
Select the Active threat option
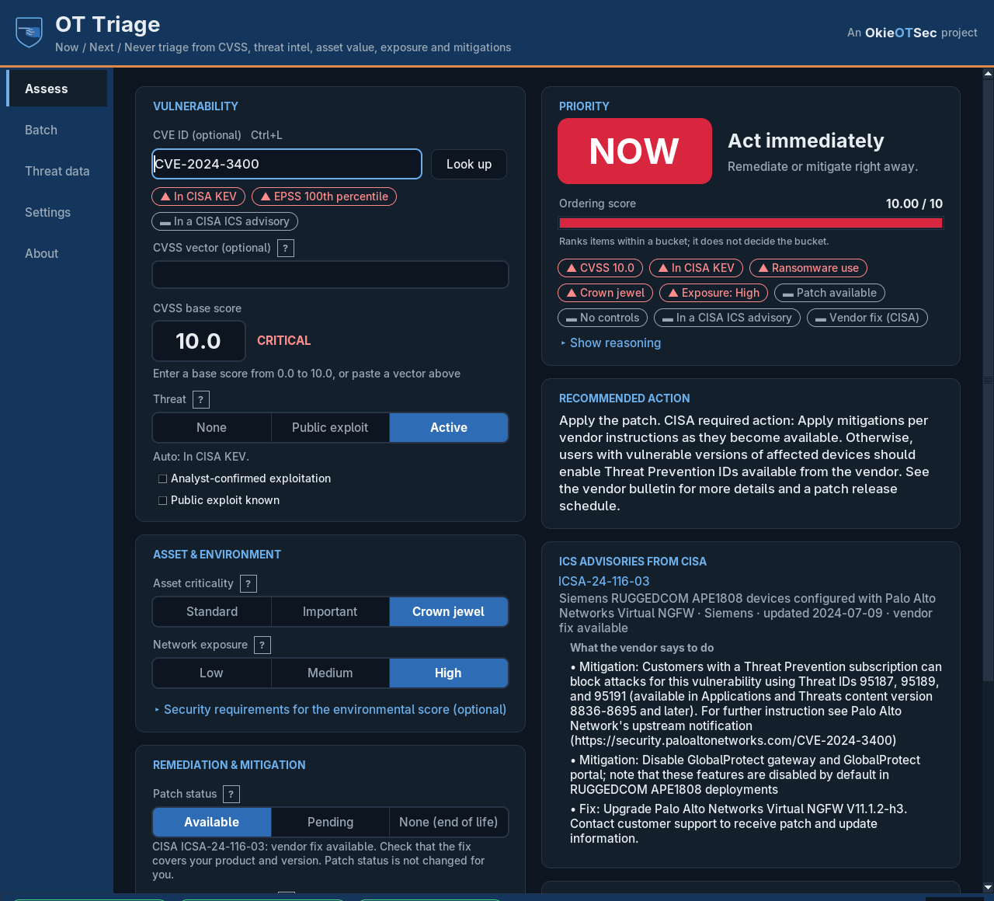click(449, 428)
